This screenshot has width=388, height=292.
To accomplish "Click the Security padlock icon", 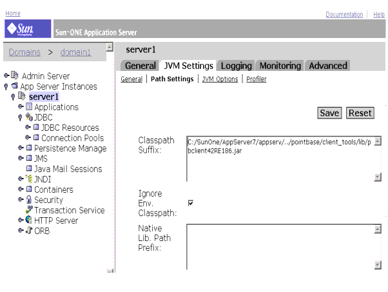I will click(x=29, y=199).
